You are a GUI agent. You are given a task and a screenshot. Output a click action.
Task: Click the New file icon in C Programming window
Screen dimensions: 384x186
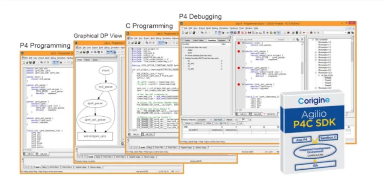click(x=129, y=42)
